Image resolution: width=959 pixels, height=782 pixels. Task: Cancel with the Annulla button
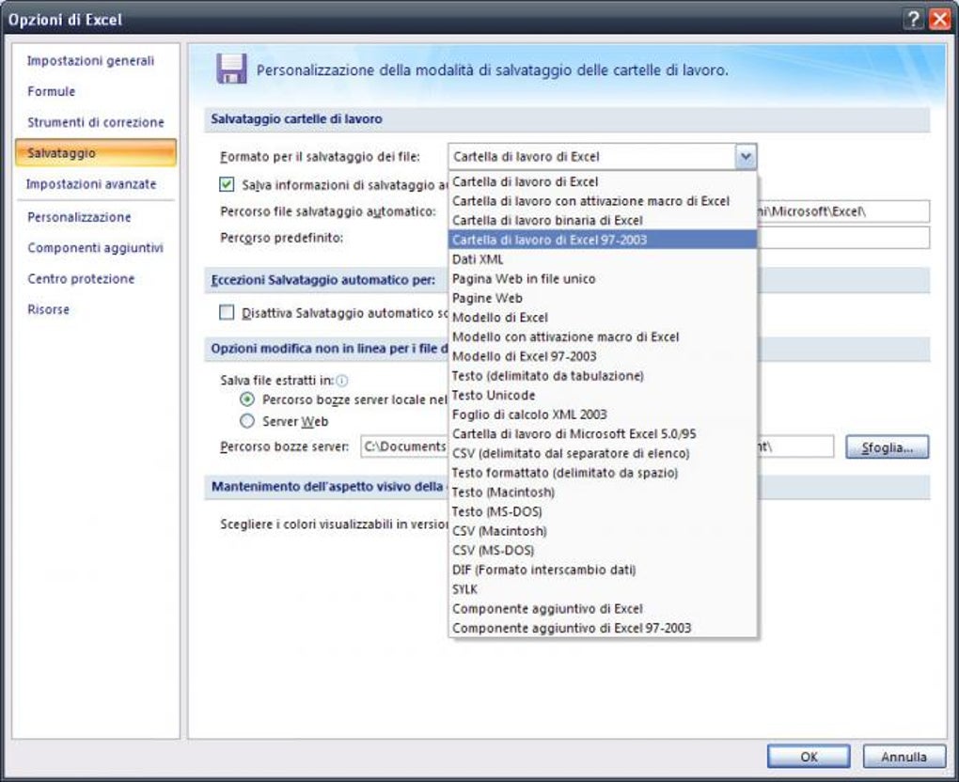point(904,757)
